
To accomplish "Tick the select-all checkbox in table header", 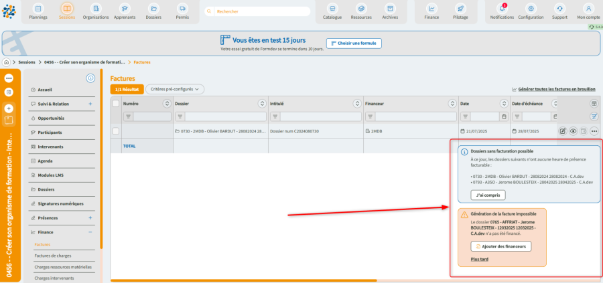I will pos(116,104).
